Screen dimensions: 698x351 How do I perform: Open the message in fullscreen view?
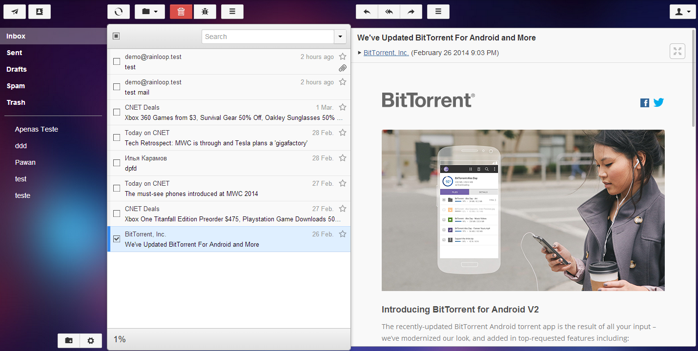[677, 51]
